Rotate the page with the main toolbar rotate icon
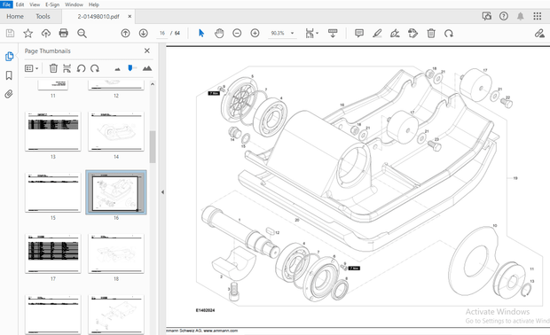The image size is (550, 335). (x=449, y=34)
